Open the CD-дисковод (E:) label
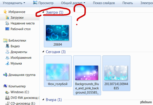Viewport: 153px width, 105px height. (x=23, y=103)
